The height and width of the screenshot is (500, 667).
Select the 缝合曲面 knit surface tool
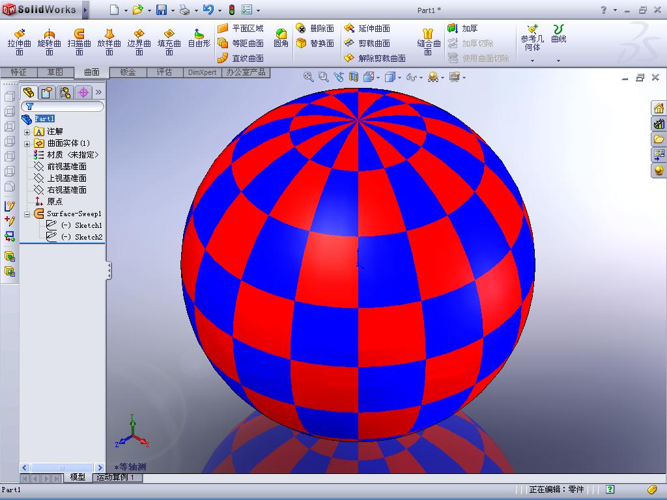click(428, 42)
